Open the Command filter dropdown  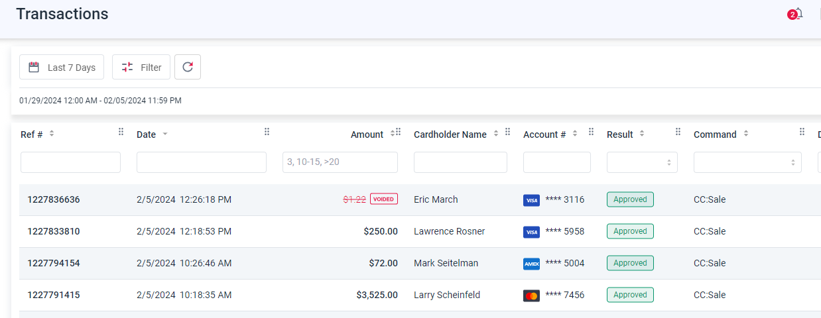pyautogui.click(x=747, y=162)
